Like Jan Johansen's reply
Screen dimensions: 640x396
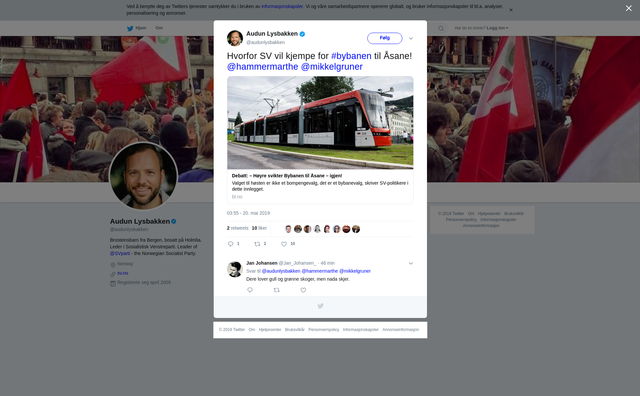[303, 290]
